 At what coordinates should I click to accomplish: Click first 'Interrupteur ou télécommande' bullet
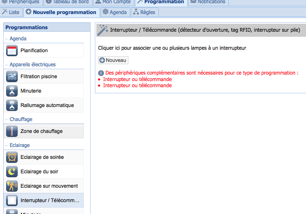[x=137, y=79]
